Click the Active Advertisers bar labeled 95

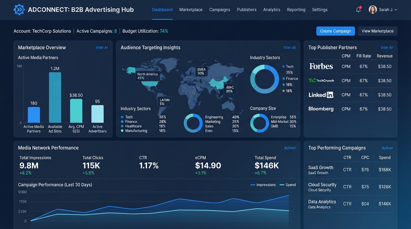97,114
